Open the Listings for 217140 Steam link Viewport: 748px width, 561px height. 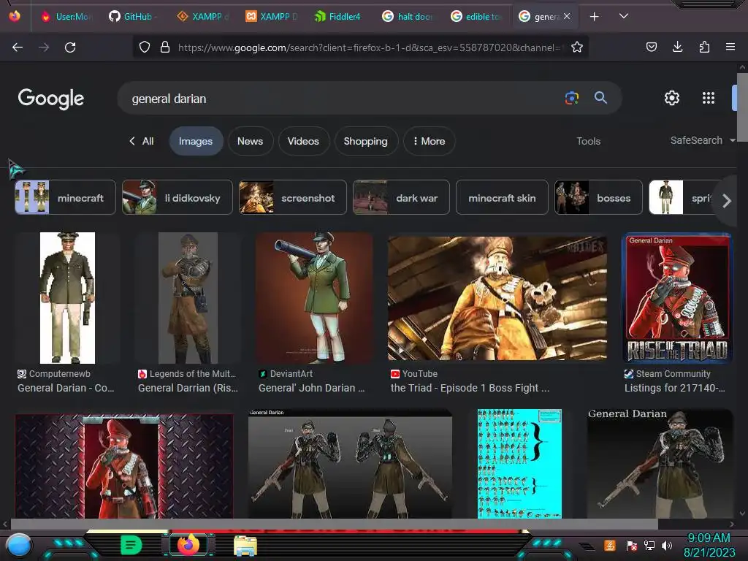pos(674,388)
